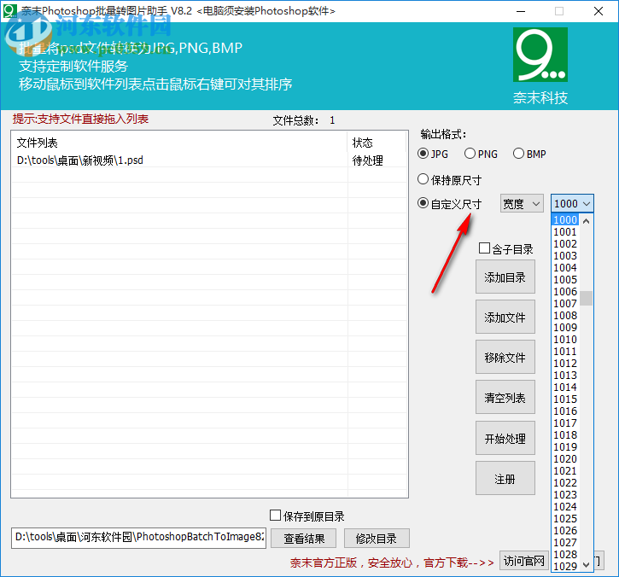Screen dimensions: 619x577
Task: Click the output directory path field
Action: 138,538
